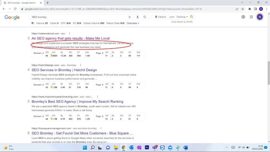The image size is (270, 152).
Task: Open more options for bluesquaremanagement result
Action: 101,129
